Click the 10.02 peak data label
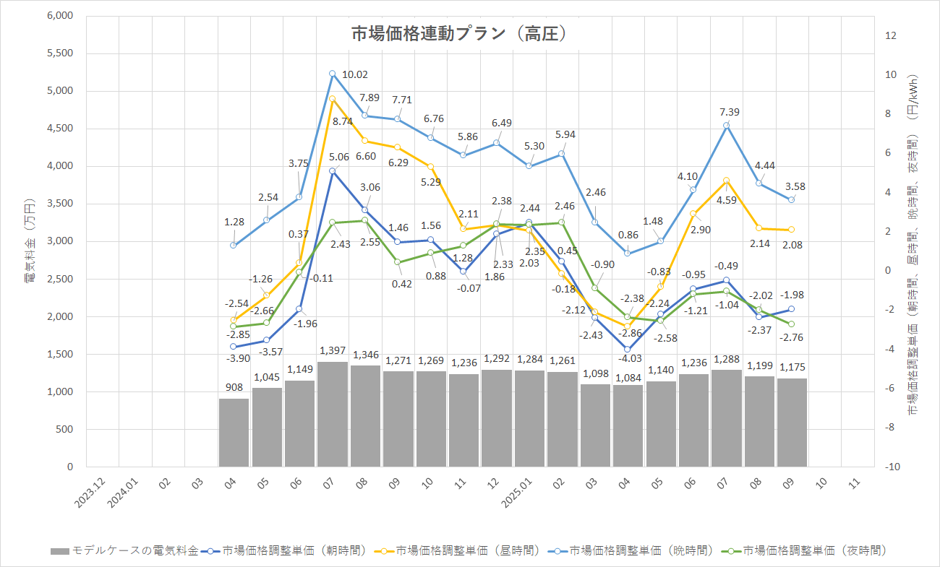 tap(355, 74)
